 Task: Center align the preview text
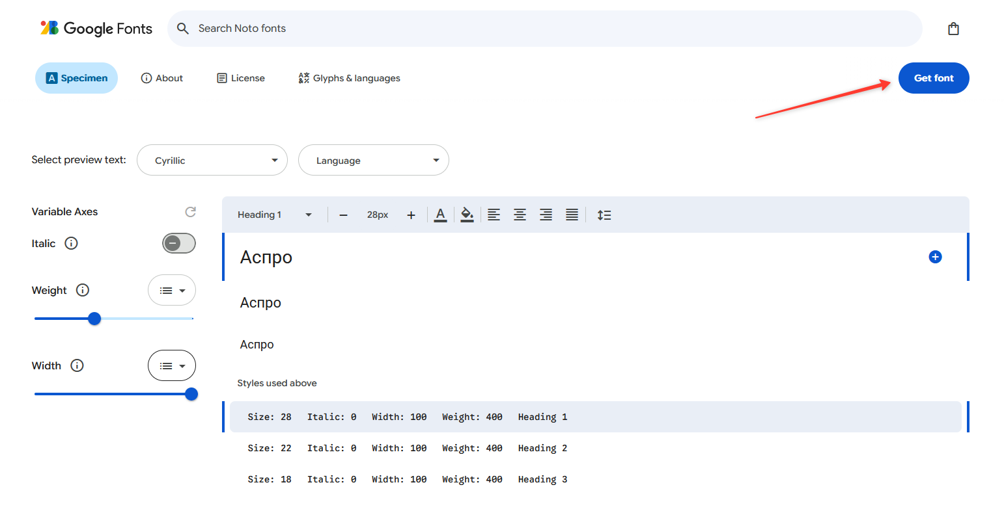point(520,215)
